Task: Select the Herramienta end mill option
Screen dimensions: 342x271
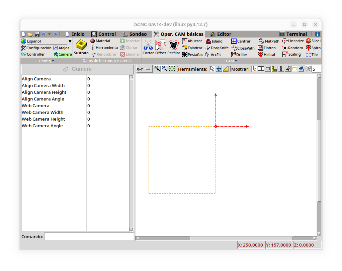Action: point(104,48)
